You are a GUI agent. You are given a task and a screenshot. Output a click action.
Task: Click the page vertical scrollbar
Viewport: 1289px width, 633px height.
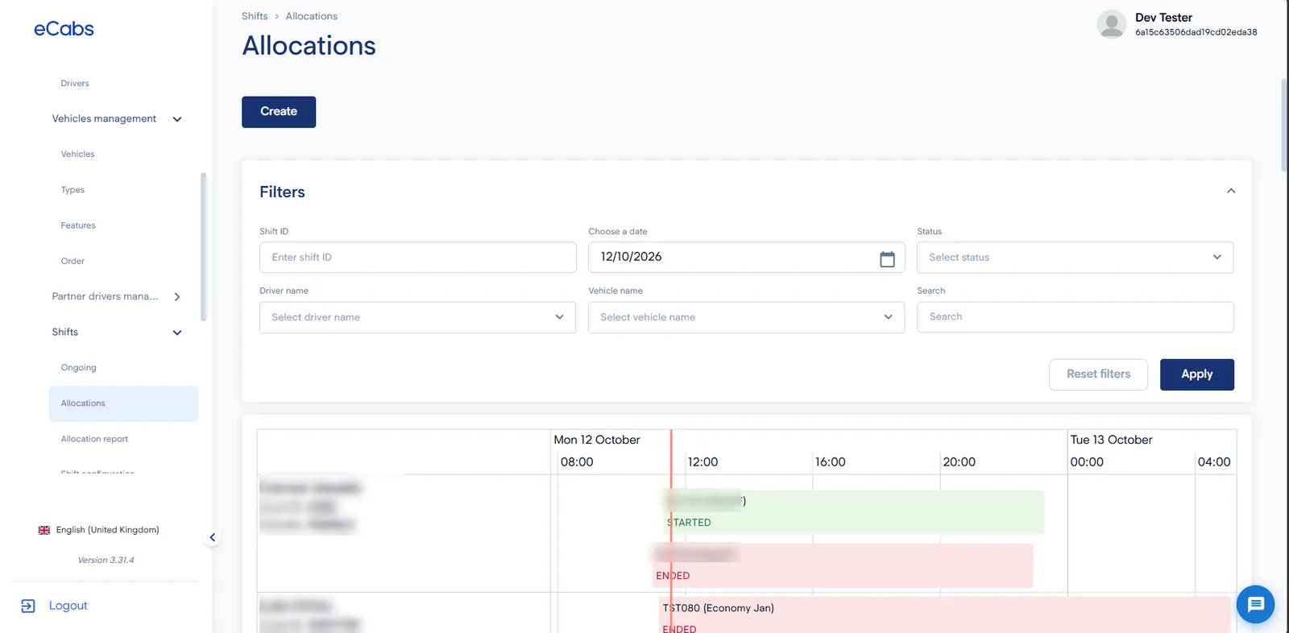click(x=1284, y=125)
